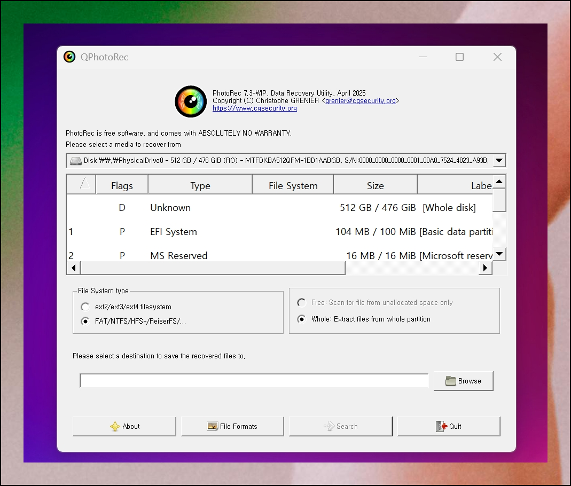571x486 pixels.
Task: Click the P flag of the EFI System row
Action: (122, 232)
